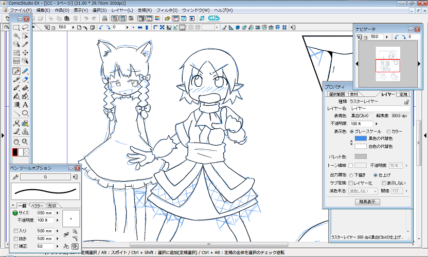Collapse pen options with the disclosure triangle
This screenshot has height=257, width=428.
tap(13, 206)
